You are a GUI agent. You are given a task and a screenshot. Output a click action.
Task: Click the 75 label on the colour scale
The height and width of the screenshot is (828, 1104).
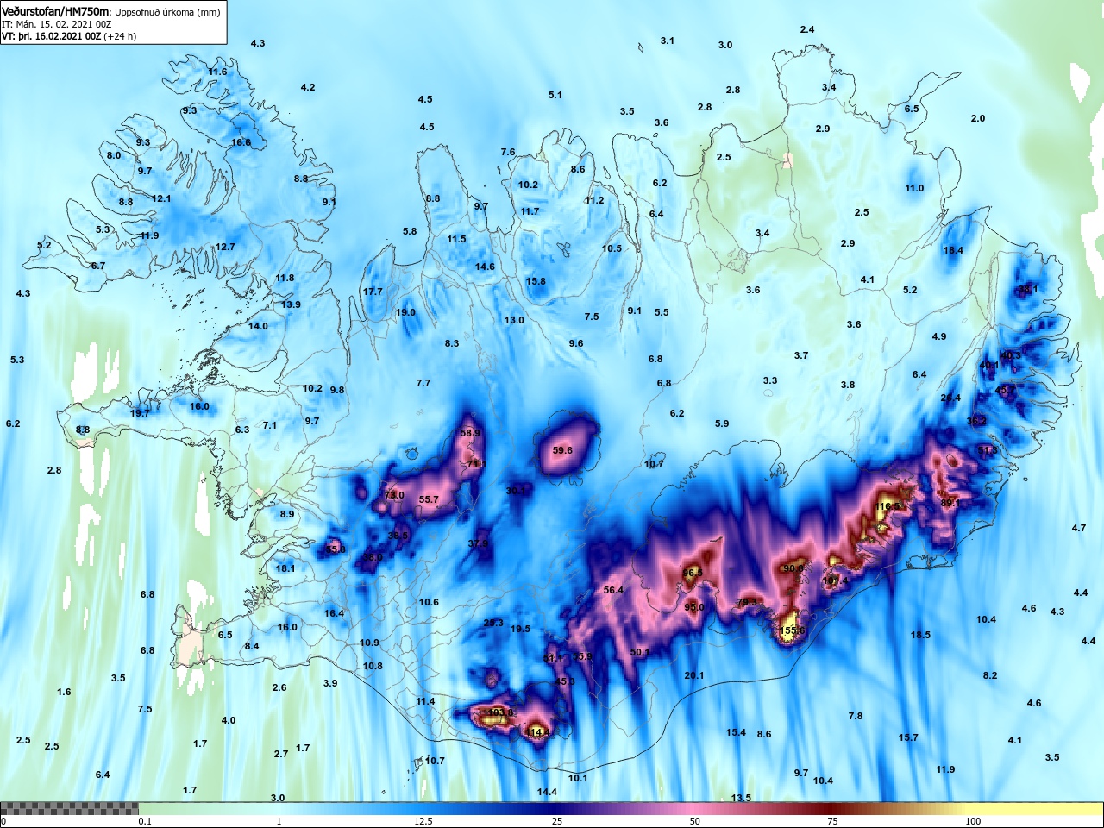(832, 821)
